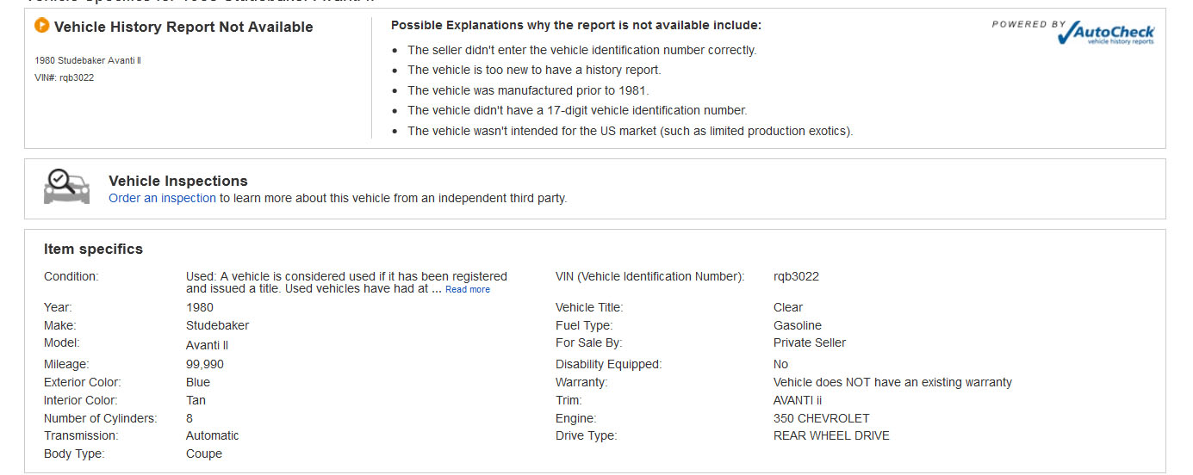Click VIN value rqb3022 in Item specifics
Screen dimensions: 1193x475
click(x=796, y=276)
